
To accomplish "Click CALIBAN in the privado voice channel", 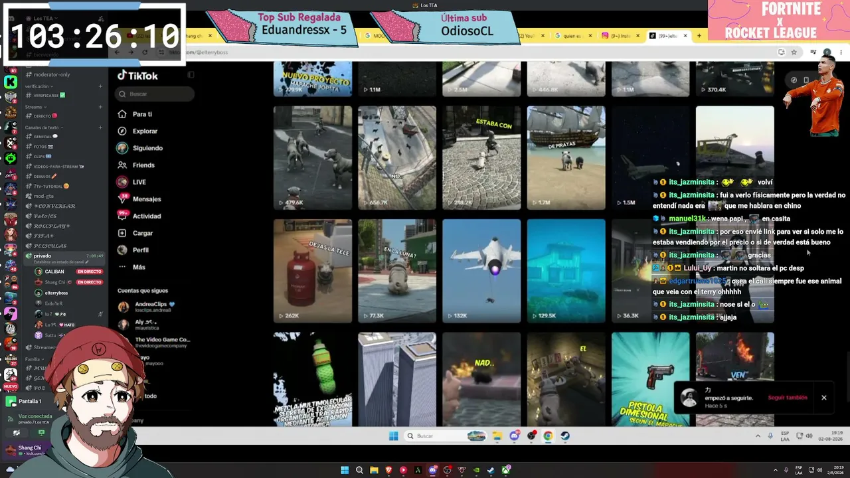I will click(54, 272).
